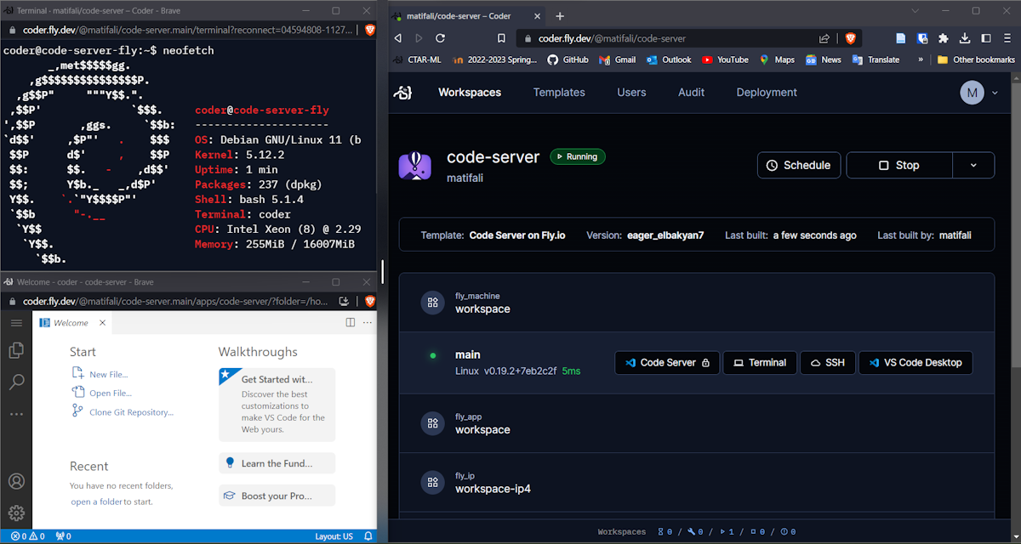This screenshot has height=544, width=1021.
Task: Click the SSH button for the main workspace
Action: (x=827, y=362)
